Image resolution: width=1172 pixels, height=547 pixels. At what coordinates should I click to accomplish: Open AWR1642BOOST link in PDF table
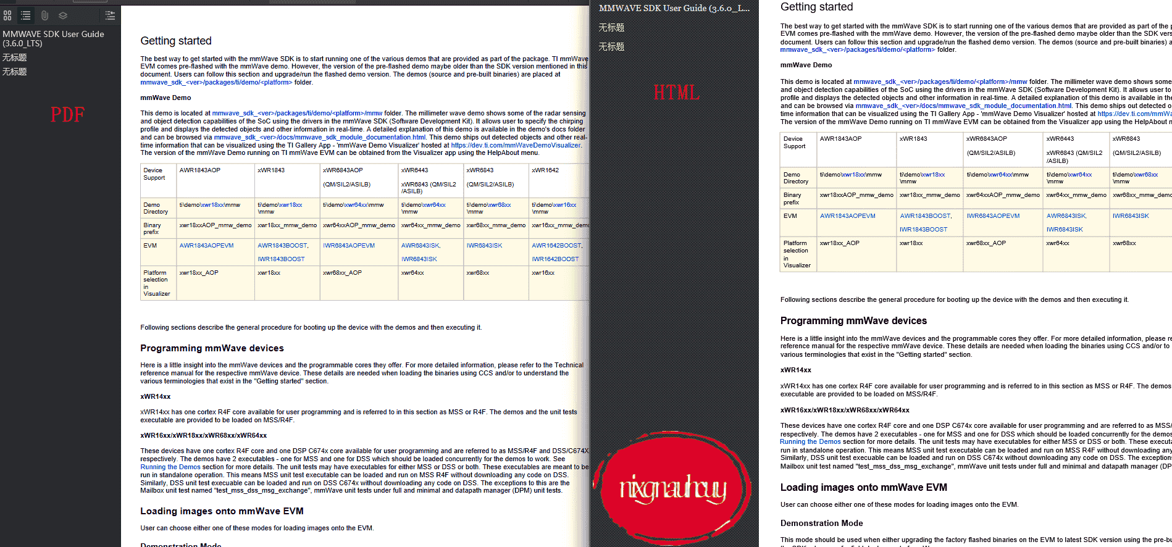(556, 246)
